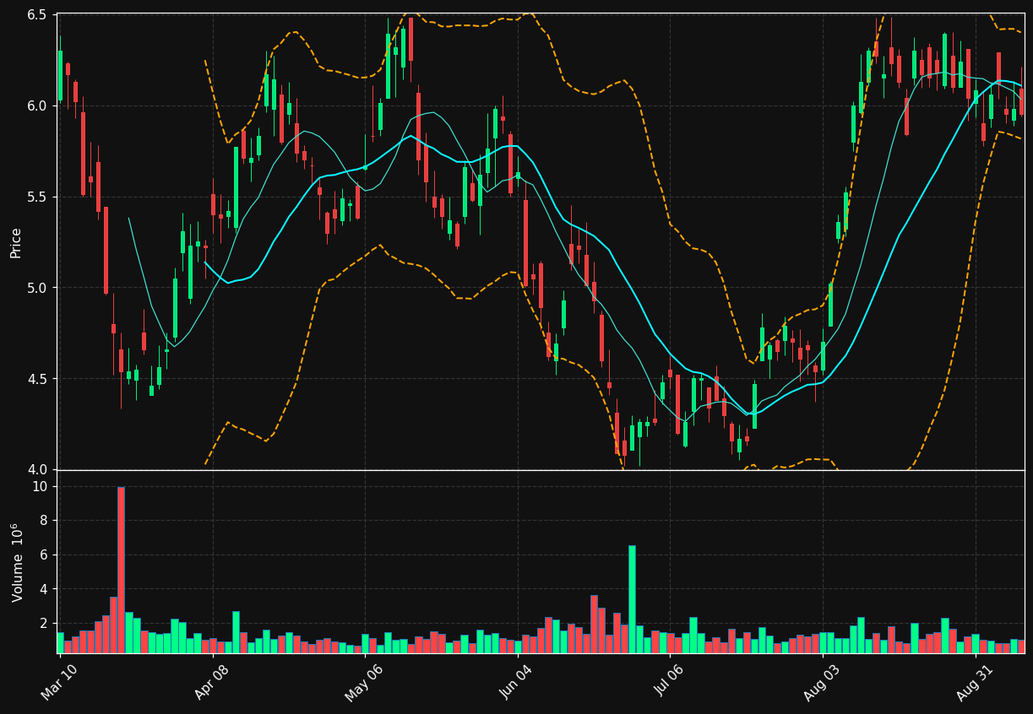This screenshot has height=714, width=1033.
Task: Click the 'Aug 03' date label
Action: pyautogui.click(x=821, y=683)
